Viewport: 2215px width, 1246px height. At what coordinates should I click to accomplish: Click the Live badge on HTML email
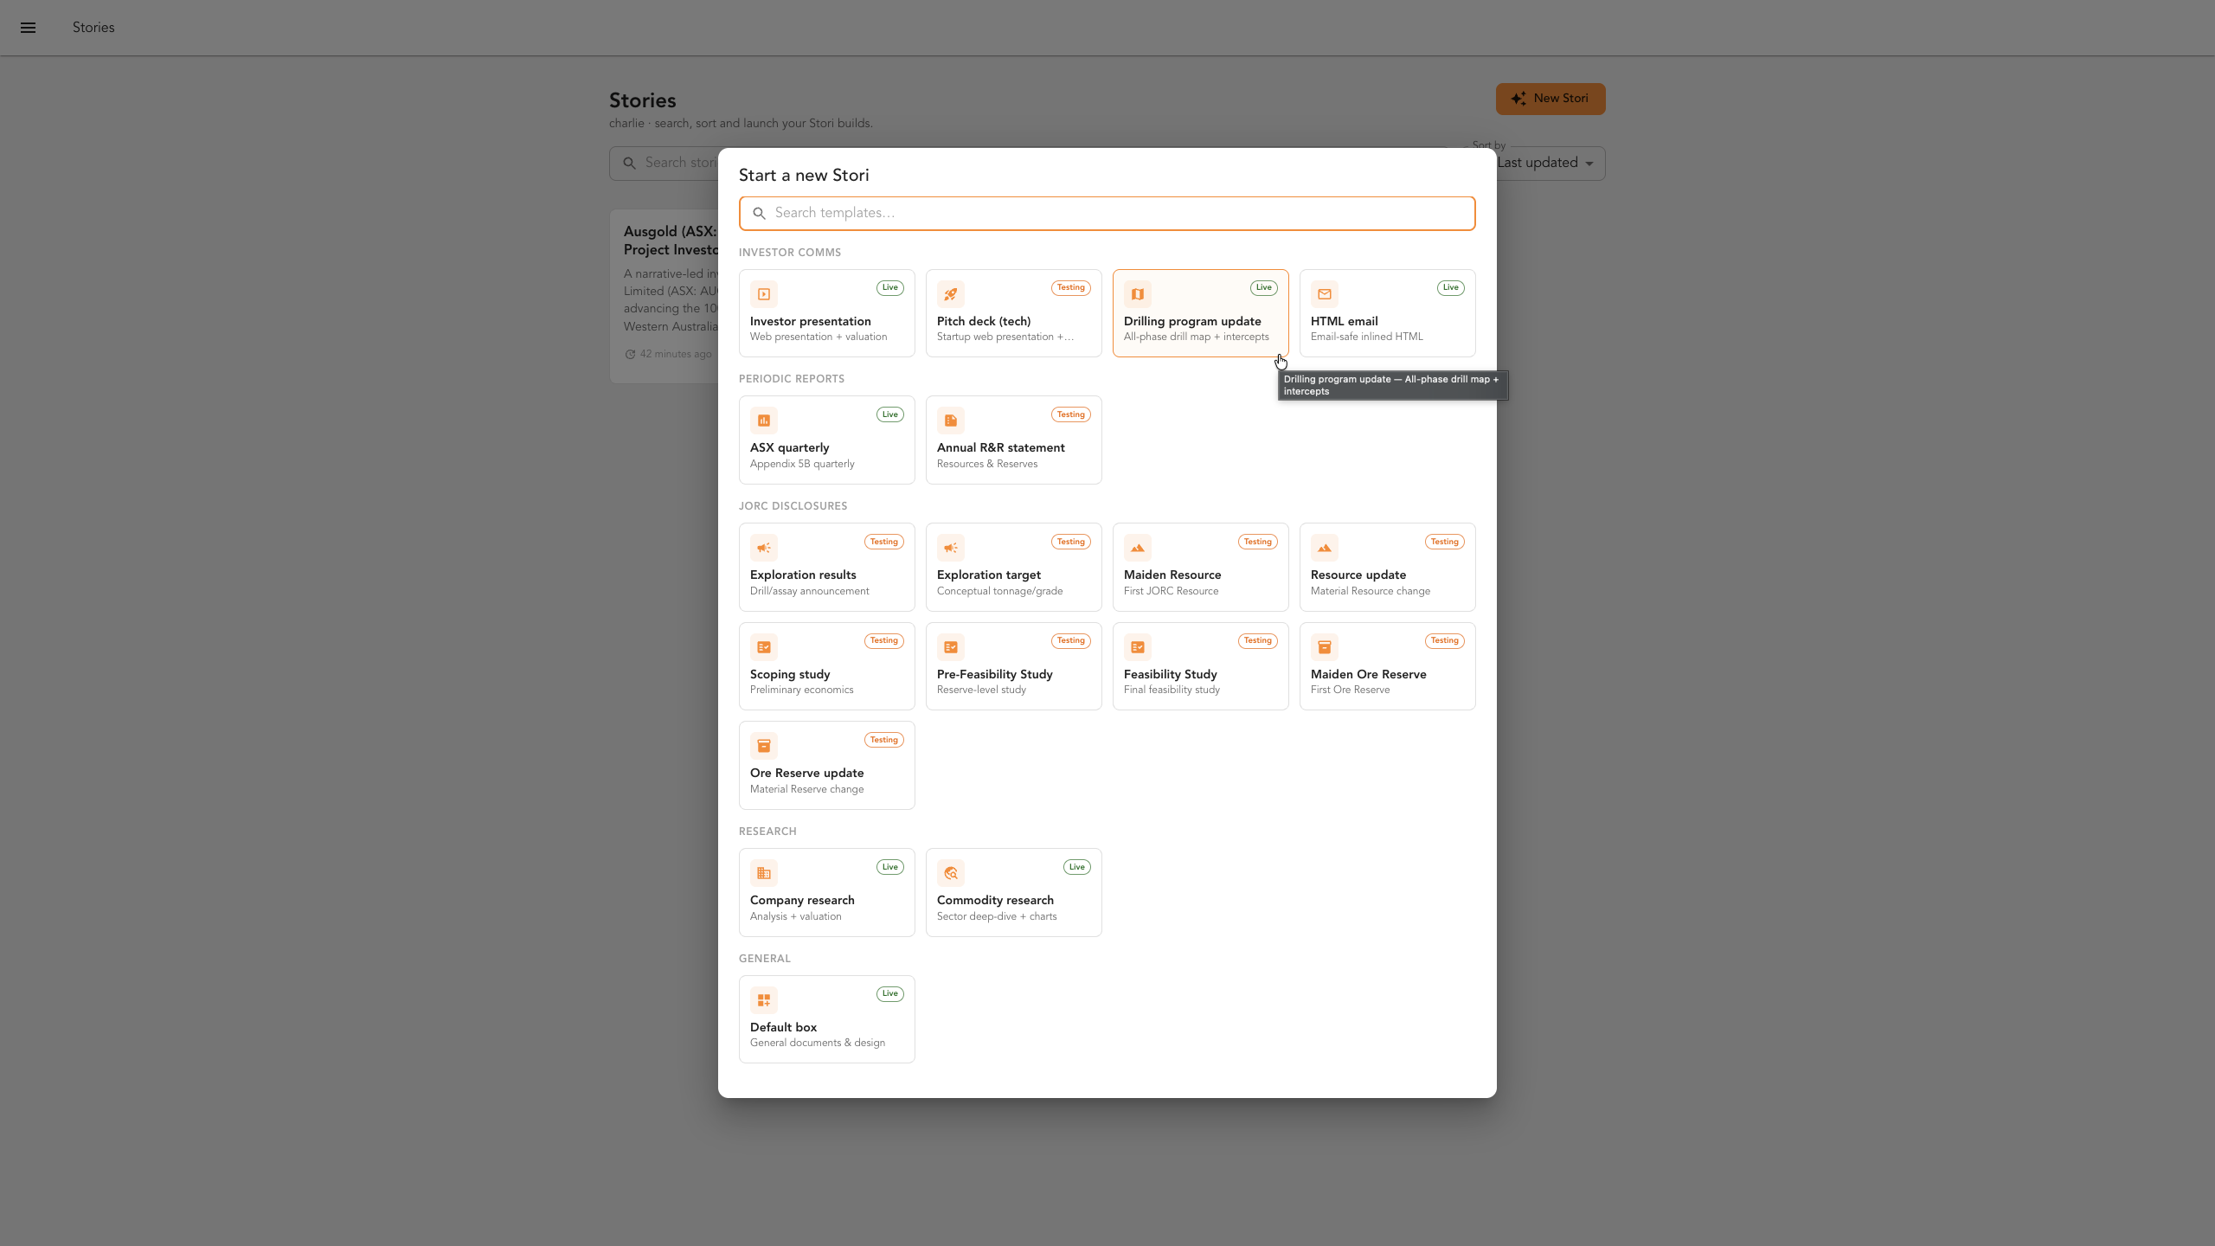point(1451,287)
